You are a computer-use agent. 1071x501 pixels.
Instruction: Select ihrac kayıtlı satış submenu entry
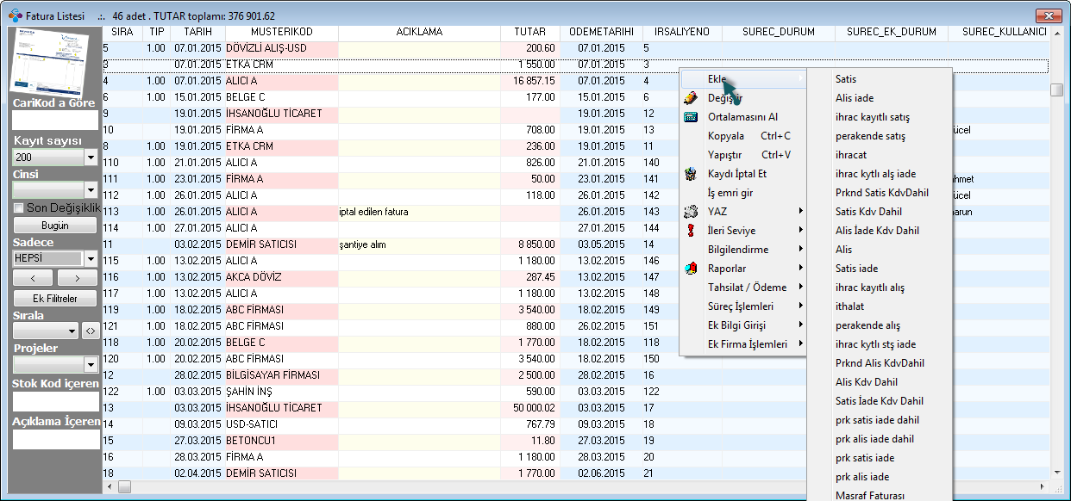pos(880,117)
